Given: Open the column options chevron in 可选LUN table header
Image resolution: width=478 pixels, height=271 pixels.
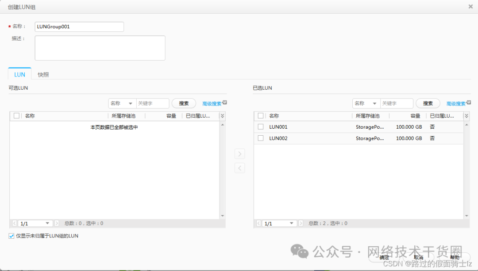Looking at the screenshot, I should (x=222, y=116).
